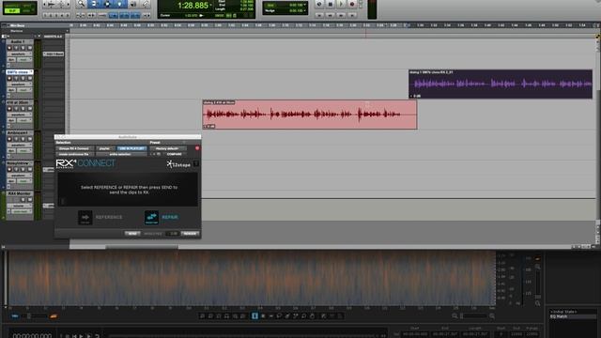Select the Grabber tool
The height and width of the screenshot is (338, 601).
[120, 4]
